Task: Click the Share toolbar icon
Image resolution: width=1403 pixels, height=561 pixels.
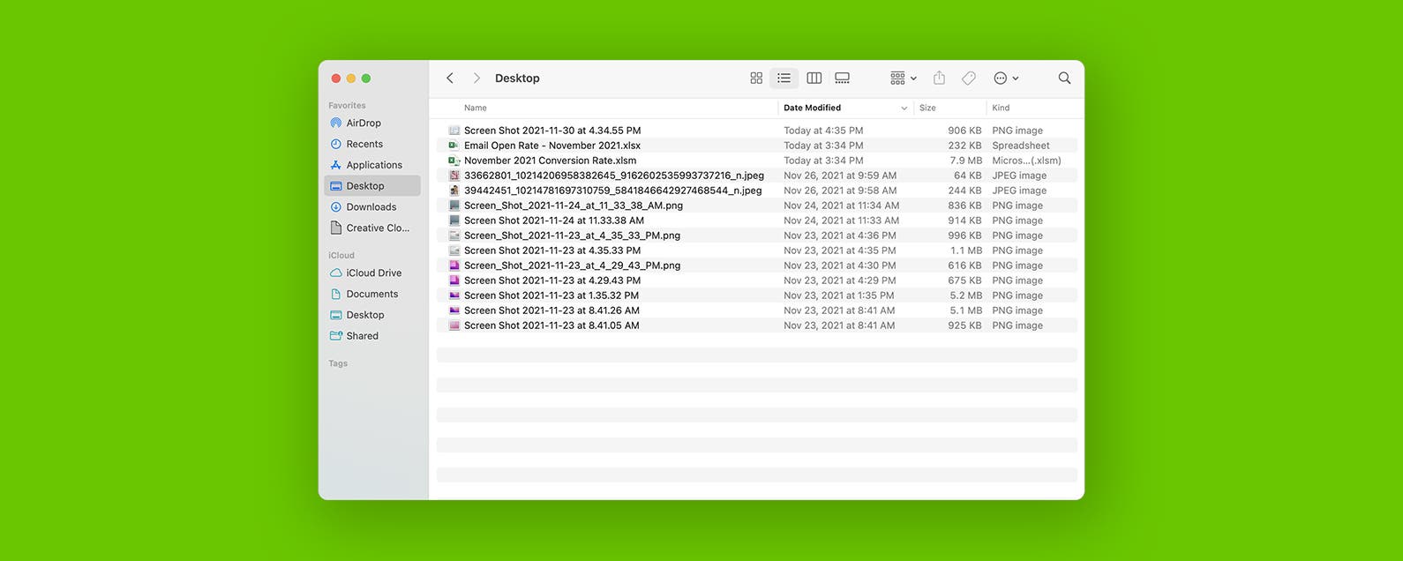Action: 940,79
